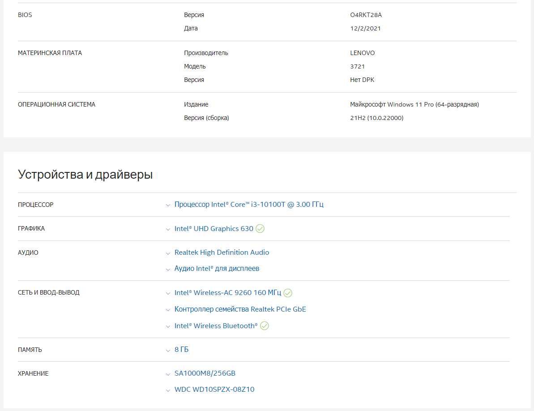Screen dimensions: 534x411
Task: Expand the WDC WD10SPZX-08Z10 chevron
Action: click(x=168, y=390)
